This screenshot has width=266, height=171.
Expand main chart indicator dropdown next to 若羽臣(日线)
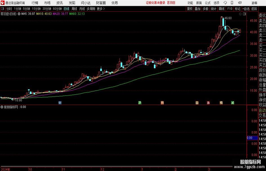19,14
